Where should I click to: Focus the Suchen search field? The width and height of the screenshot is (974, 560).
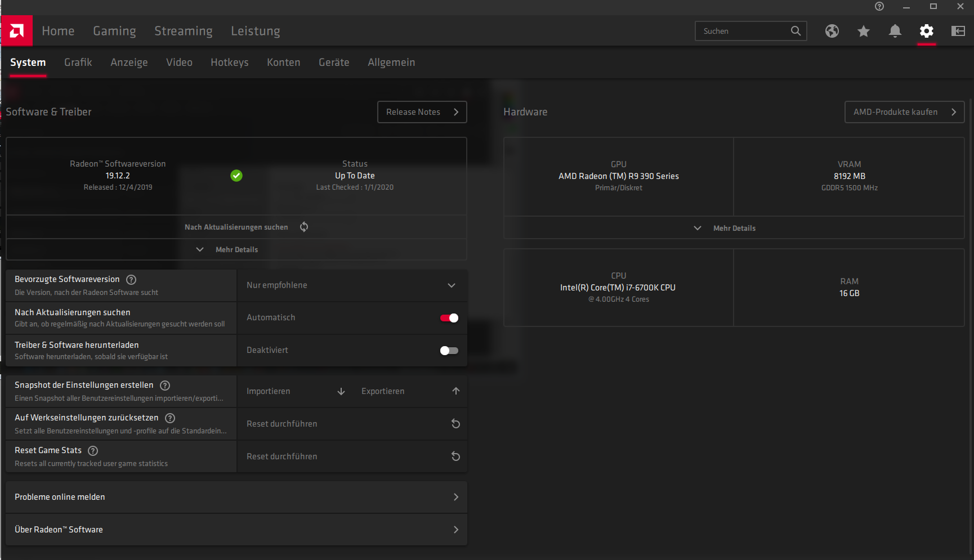(751, 31)
